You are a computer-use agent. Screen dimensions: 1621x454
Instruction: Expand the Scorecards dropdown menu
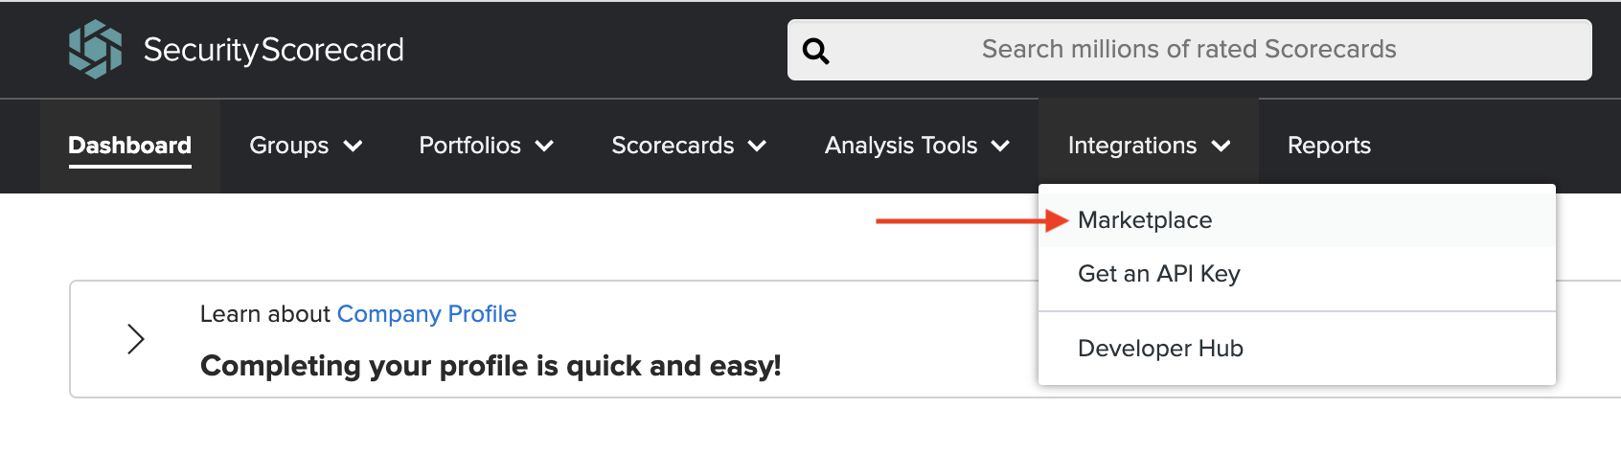point(689,146)
